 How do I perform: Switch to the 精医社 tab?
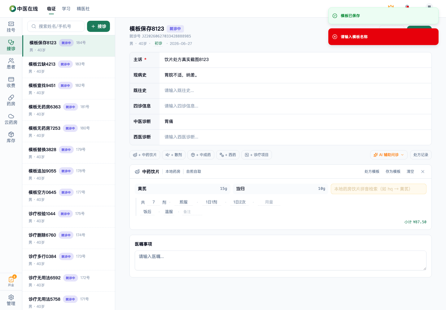pyautogui.click(x=83, y=9)
